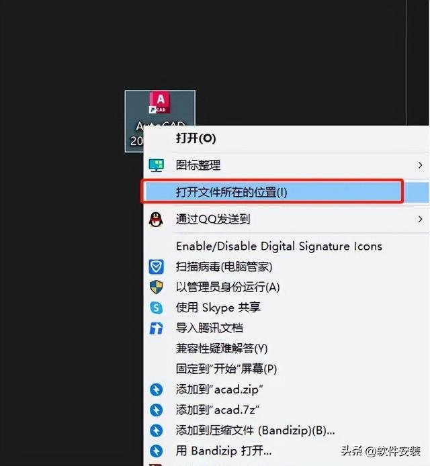Click the 腾讯文档 import icon
This screenshot has width=430, height=466.
(156, 328)
